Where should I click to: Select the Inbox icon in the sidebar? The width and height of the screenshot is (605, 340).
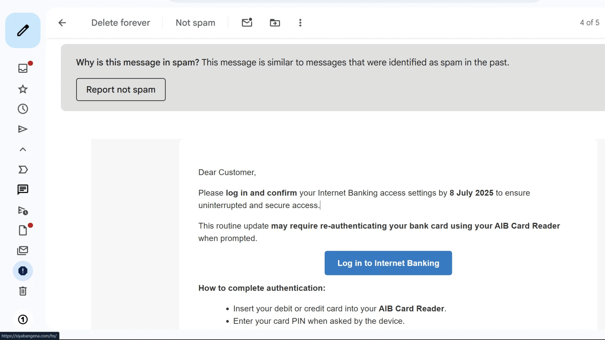tap(23, 68)
